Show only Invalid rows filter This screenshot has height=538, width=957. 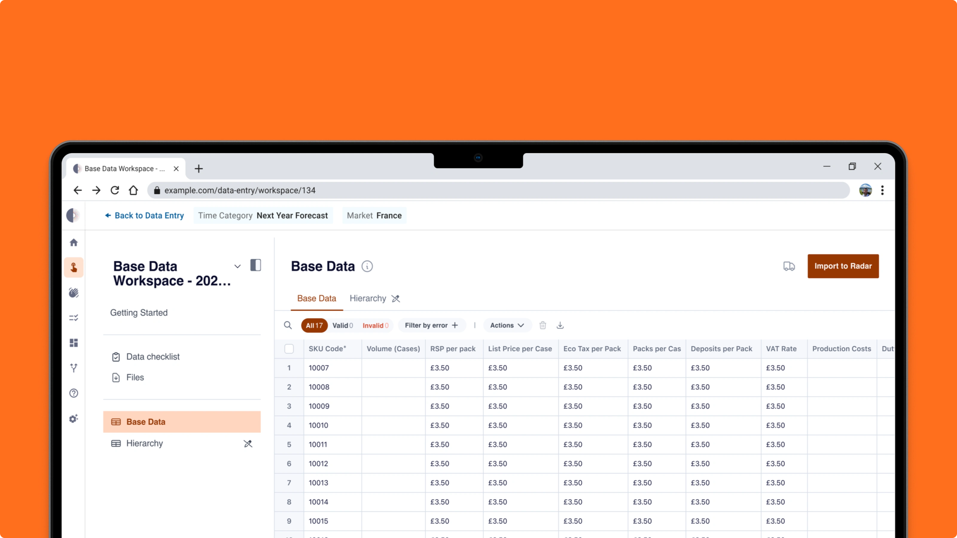375,325
